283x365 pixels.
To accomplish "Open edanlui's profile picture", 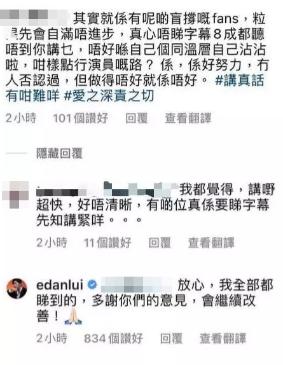I will (x=17, y=289).
